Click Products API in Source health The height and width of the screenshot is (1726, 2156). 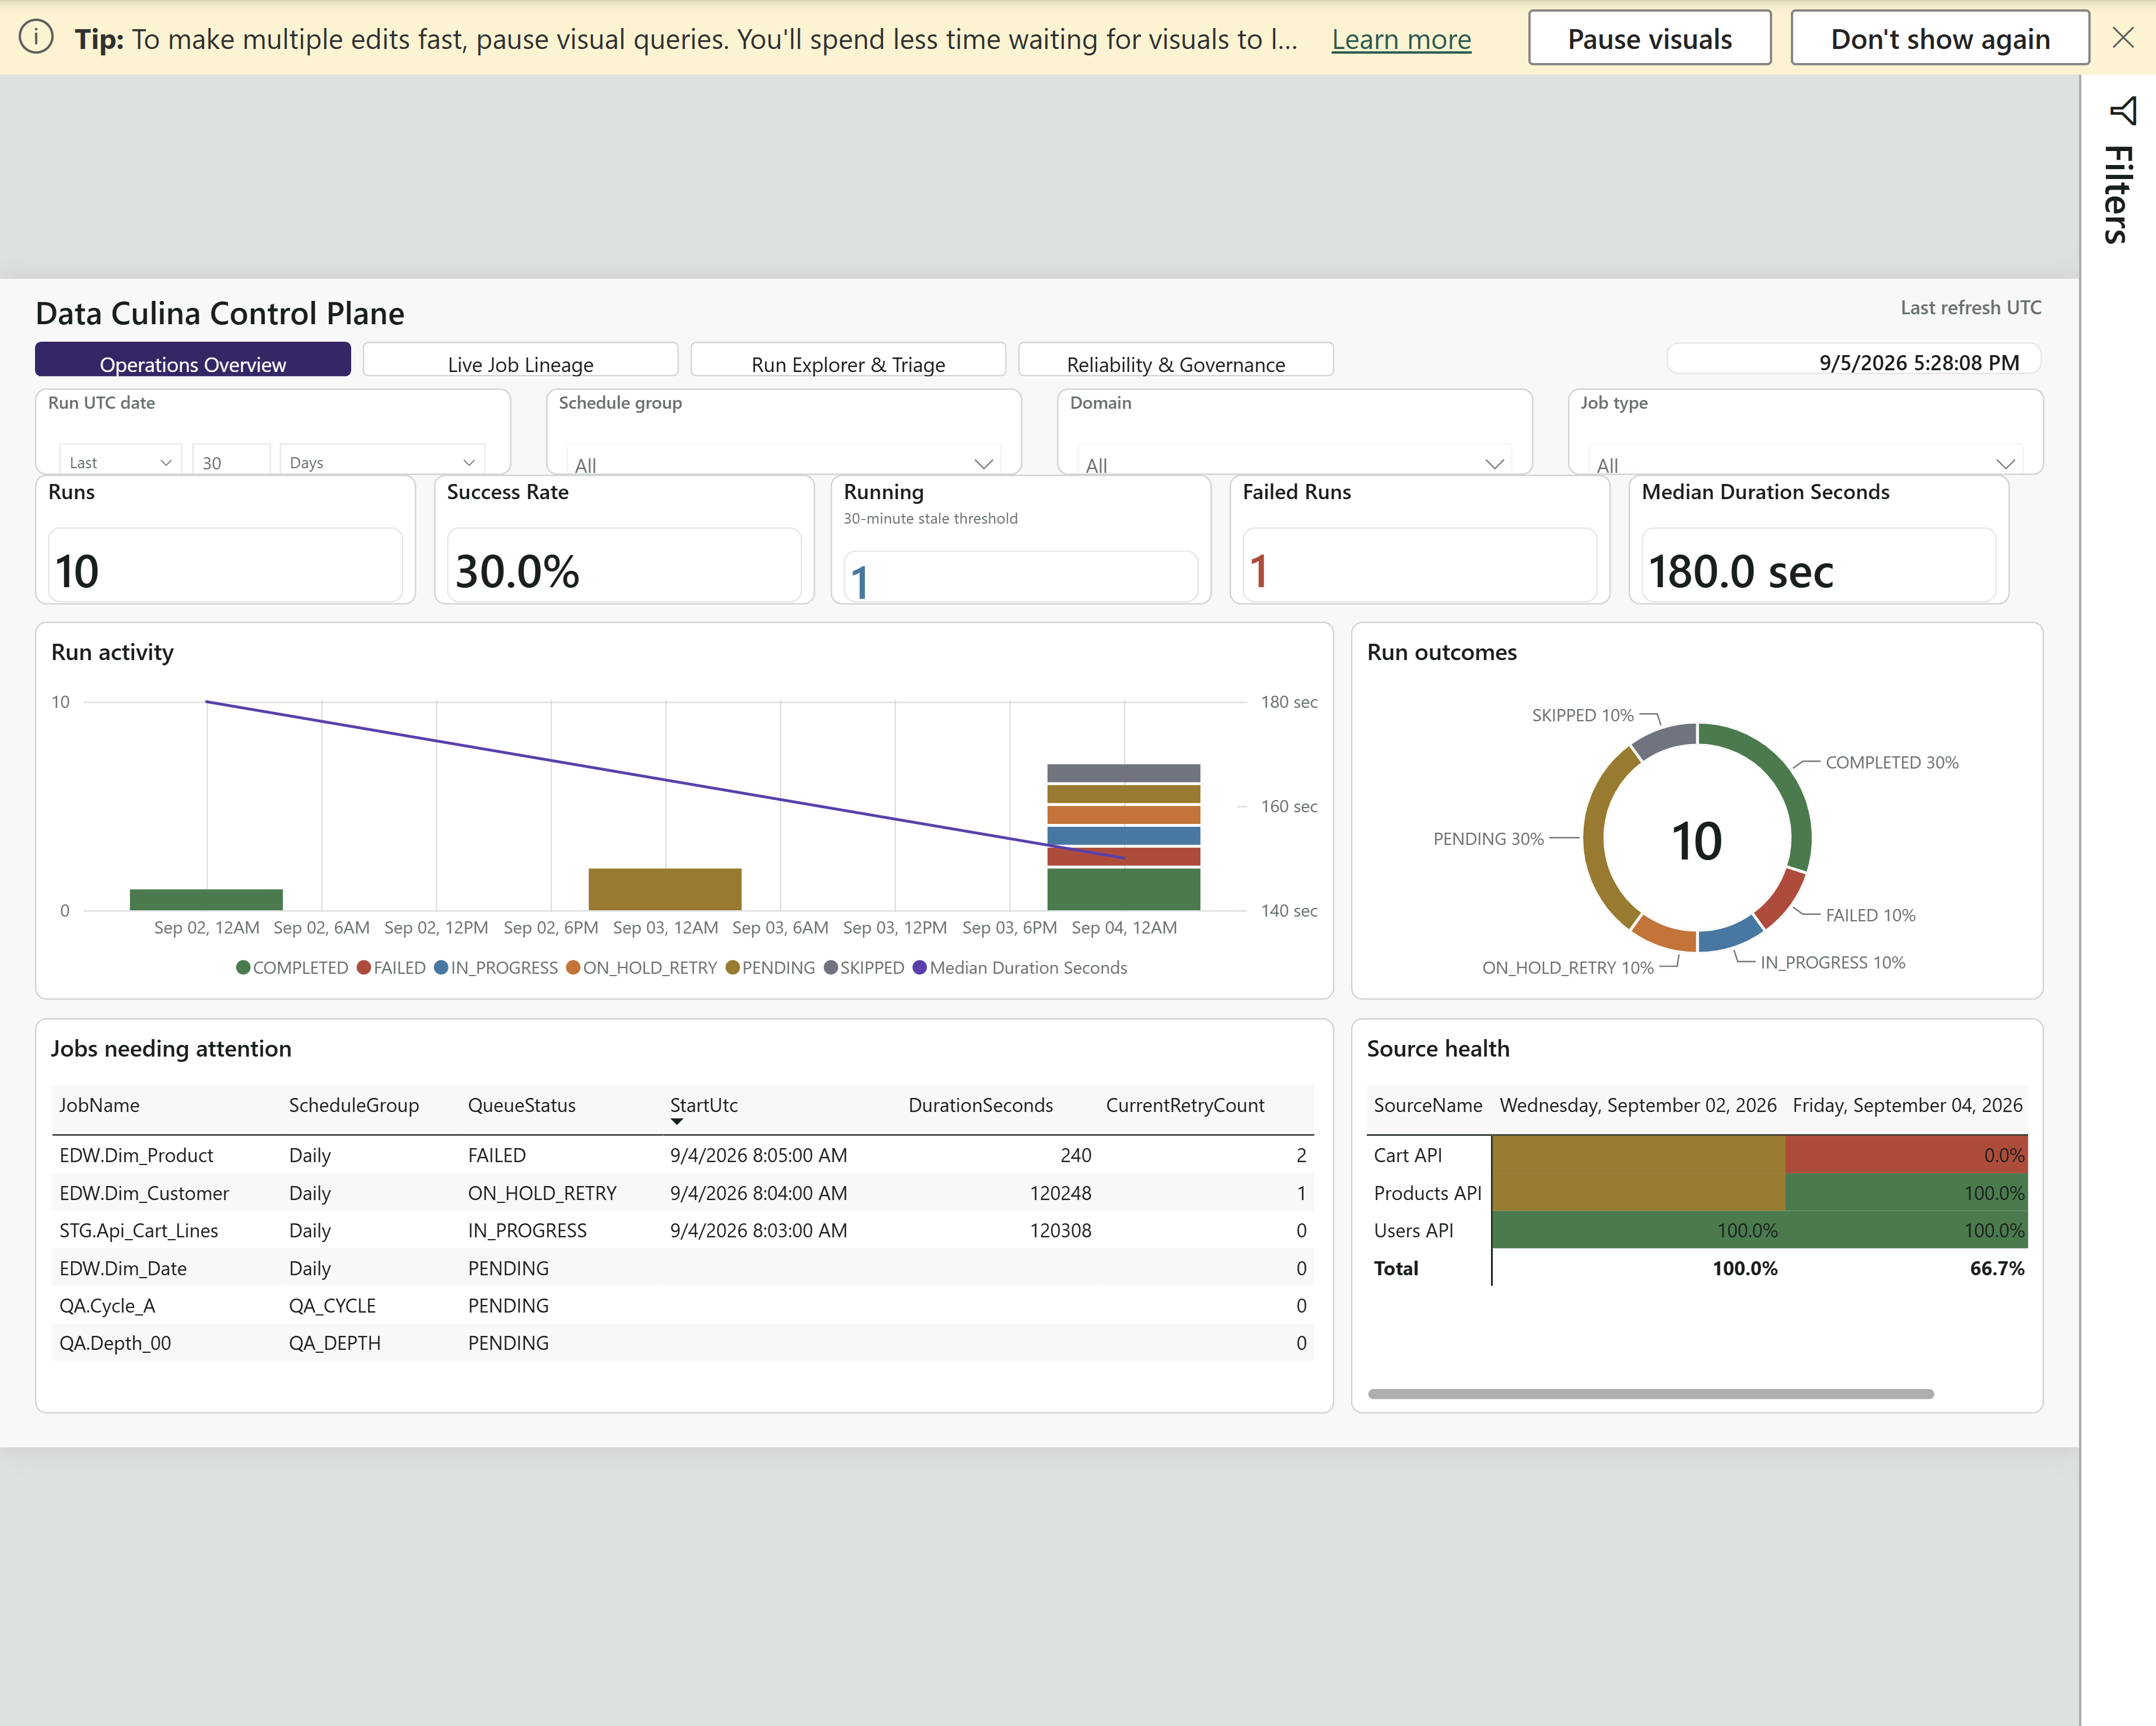pos(1427,1192)
